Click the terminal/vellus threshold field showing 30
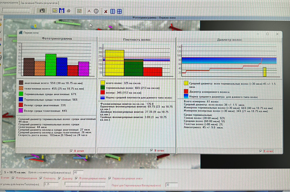This screenshot has height=192, width=290. pyautogui.click(x=172, y=185)
